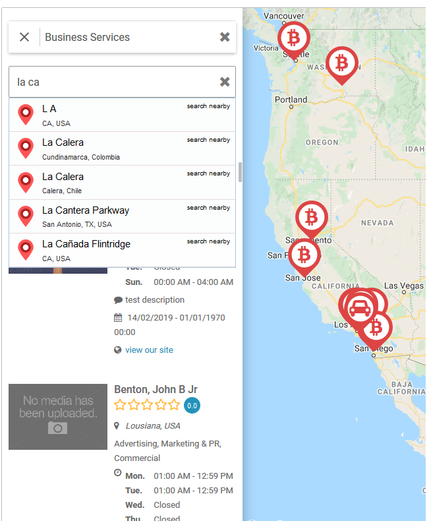Click the Las Vegas label on map

(x=403, y=286)
